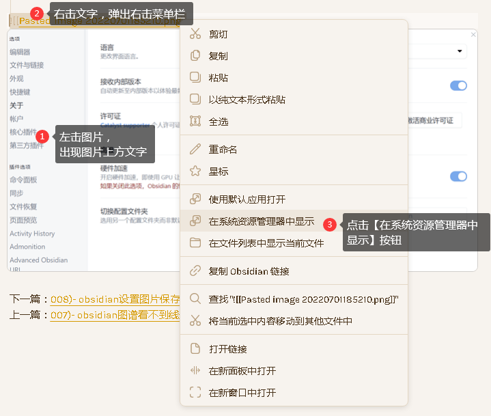491x416 pixels.
Task: Open 文件与链接 settings section
Action: pos(27,65)
